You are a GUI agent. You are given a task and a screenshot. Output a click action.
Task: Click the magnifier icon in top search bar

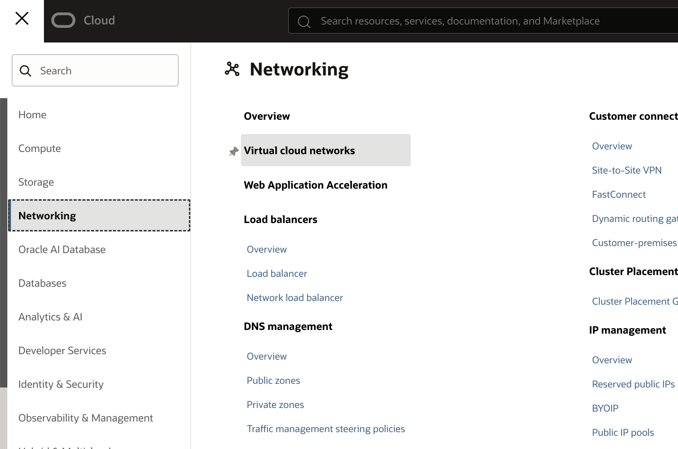pyautogui.click(x=304, y=22)
